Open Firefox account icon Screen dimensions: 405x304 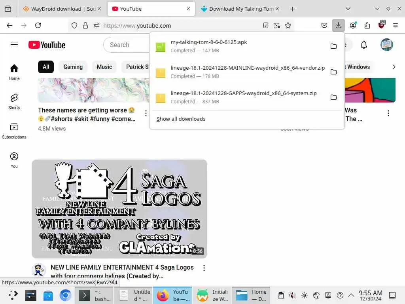pos(353,25)
